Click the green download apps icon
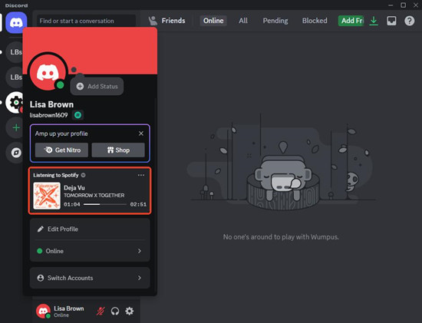422x323 pixels. (374, 21)
